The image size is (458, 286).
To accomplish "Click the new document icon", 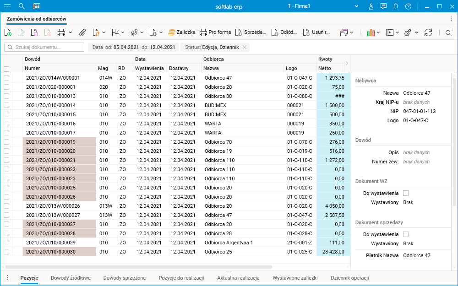I will click(8, 32).
